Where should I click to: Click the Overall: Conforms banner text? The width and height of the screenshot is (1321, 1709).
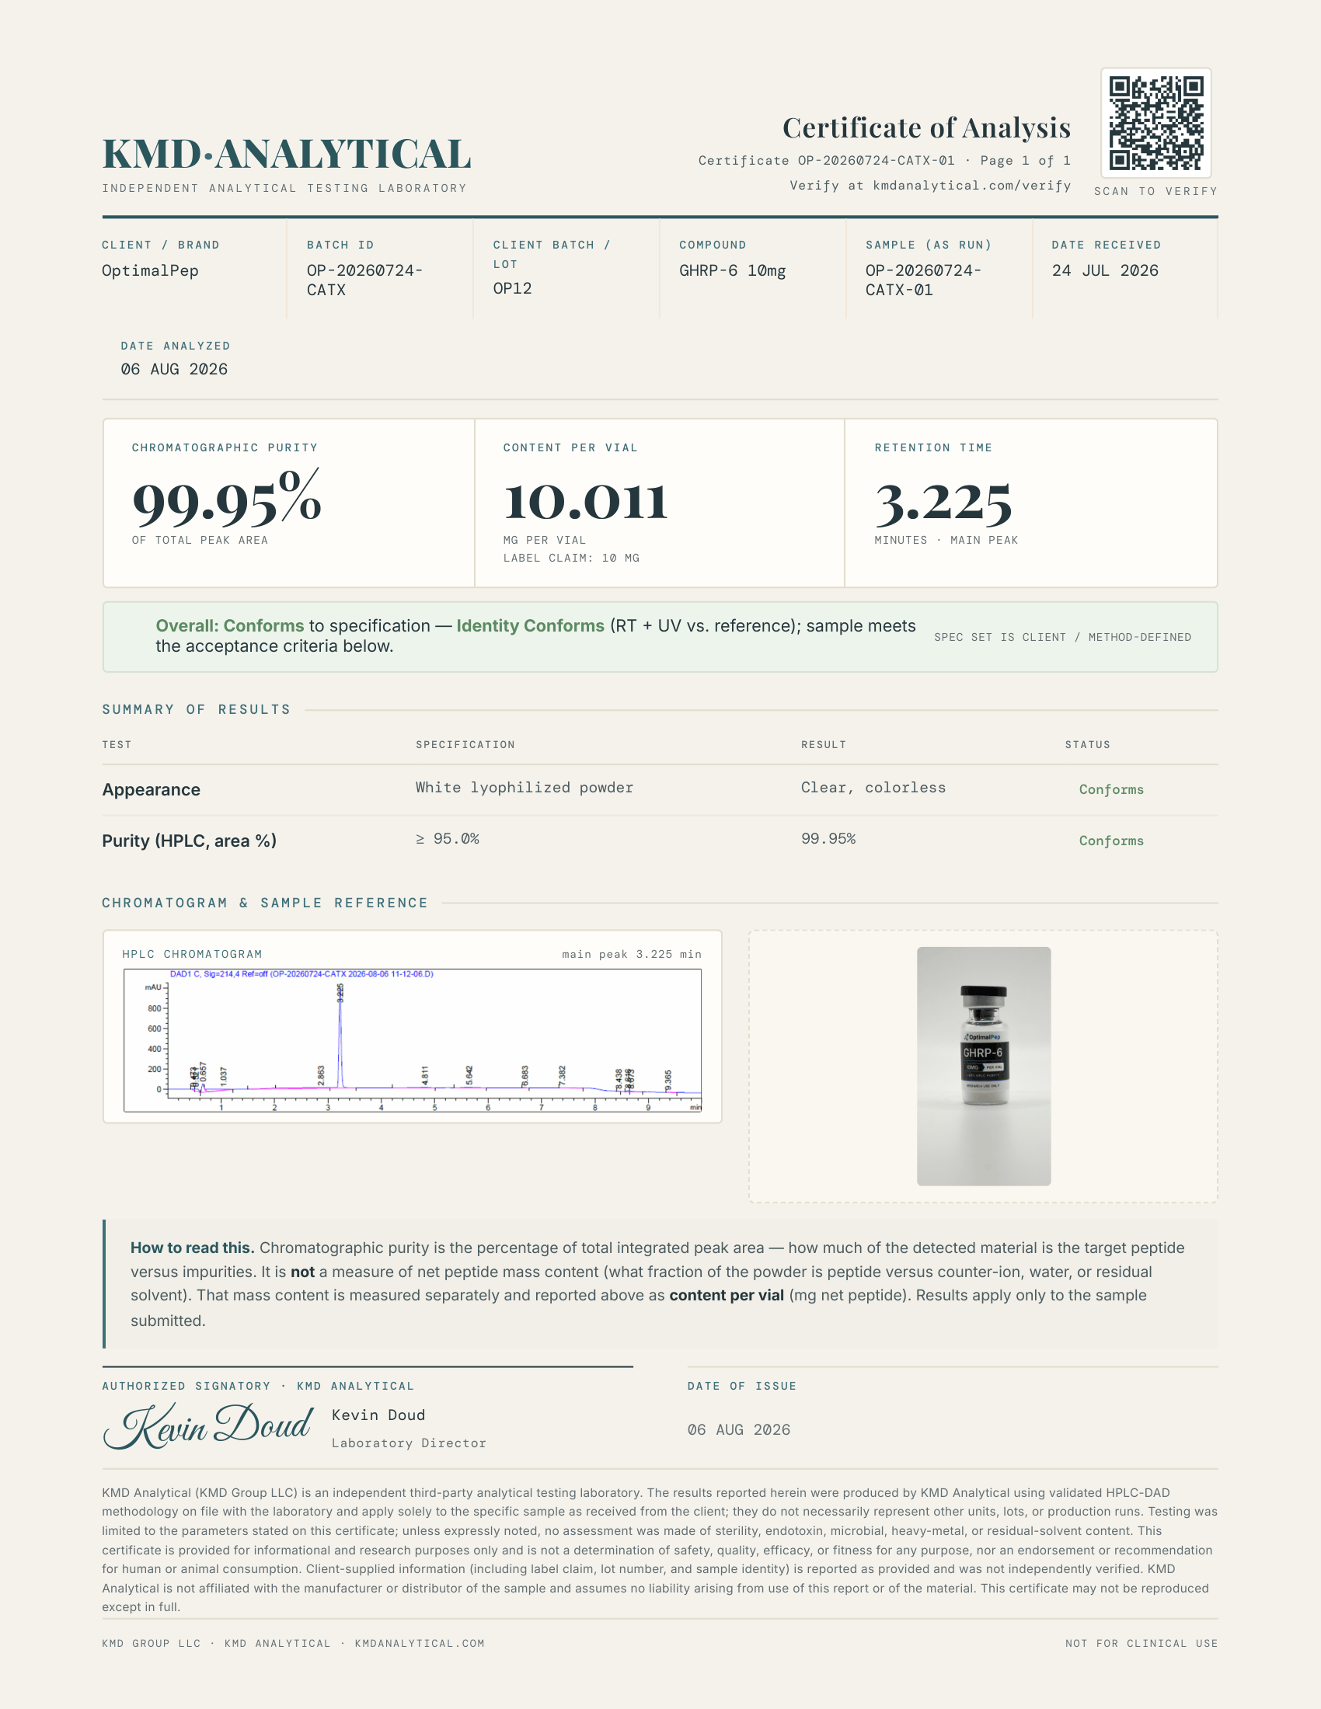(229, 626)
